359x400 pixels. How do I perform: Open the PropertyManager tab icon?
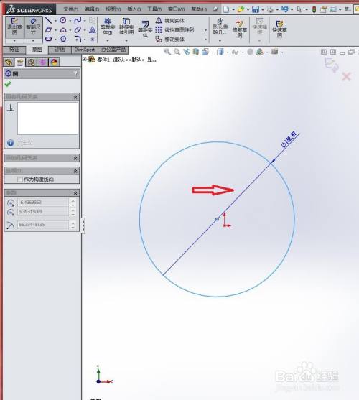pos(19,62)
